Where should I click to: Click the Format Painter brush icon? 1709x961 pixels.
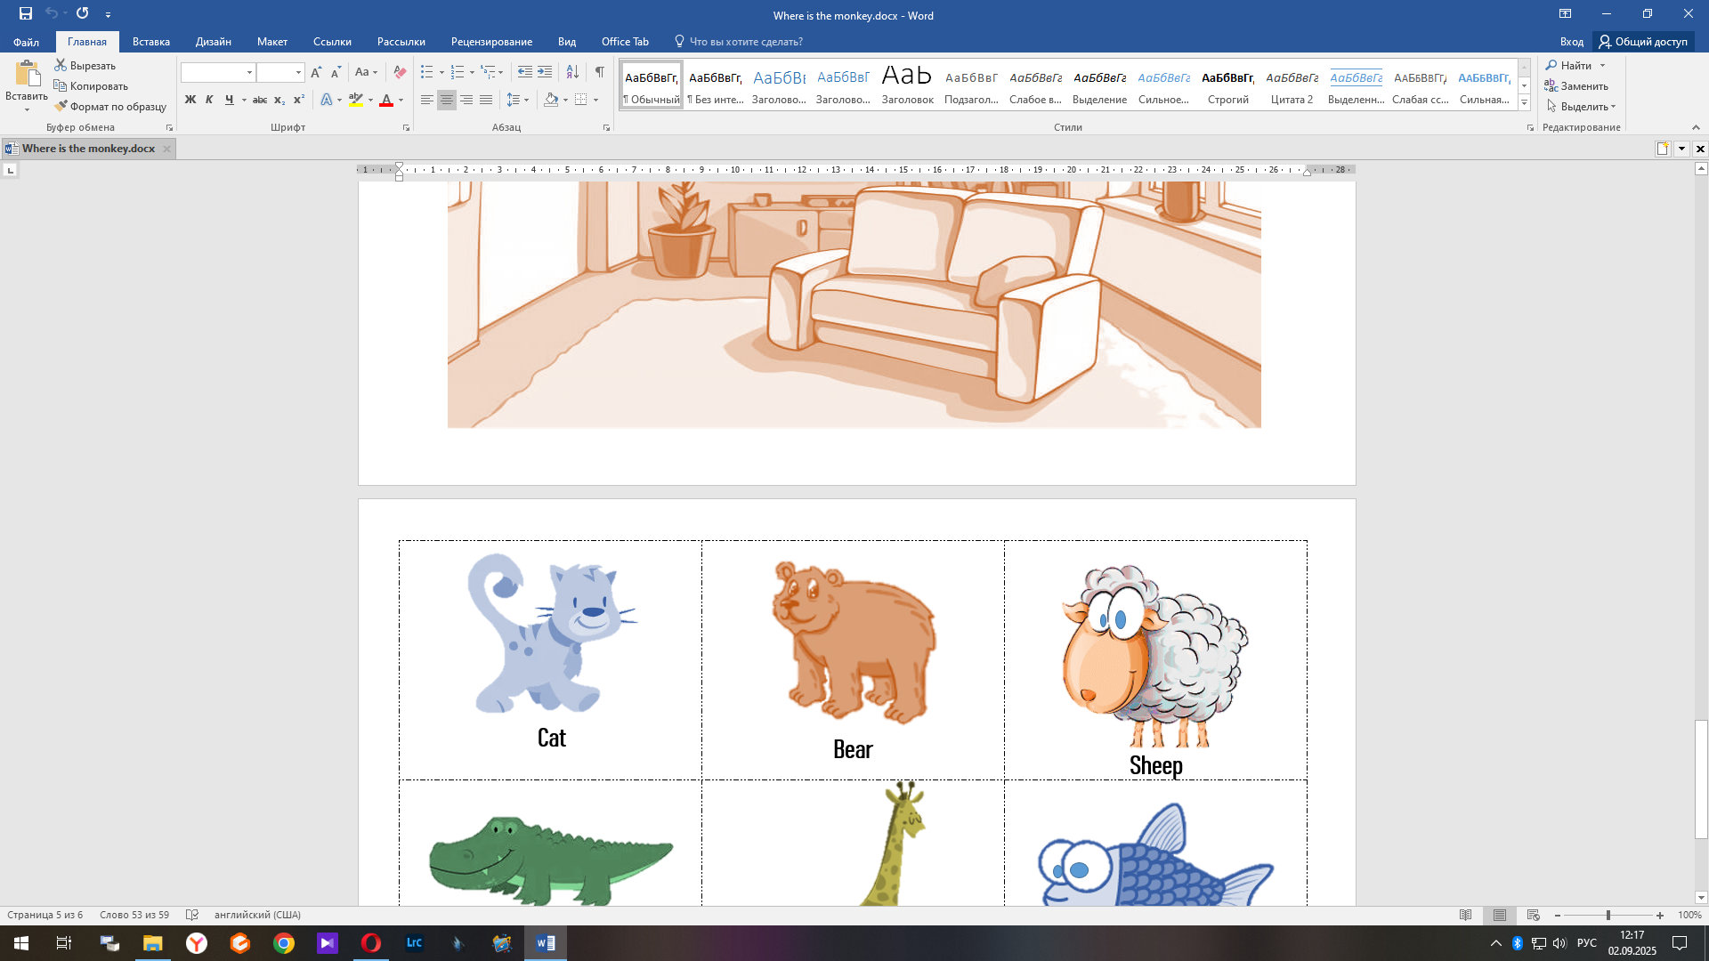pos(61,107)
